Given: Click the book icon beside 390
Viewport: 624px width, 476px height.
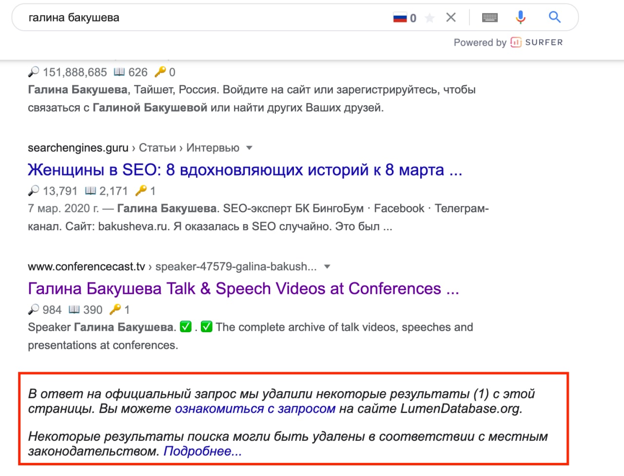Looking at the screenshot, I should point(74,309).
